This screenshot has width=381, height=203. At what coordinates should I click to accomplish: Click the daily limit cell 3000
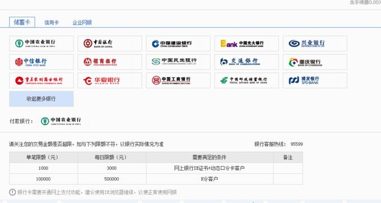pos(111,168)
